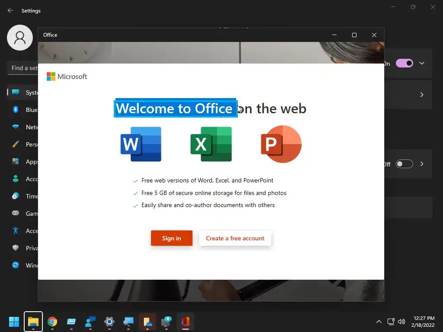
Task: Click the Time & language clock icon
Action: coord(16,196)
